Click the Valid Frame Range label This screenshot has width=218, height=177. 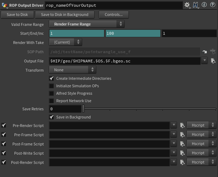click(x=27, y=24)
